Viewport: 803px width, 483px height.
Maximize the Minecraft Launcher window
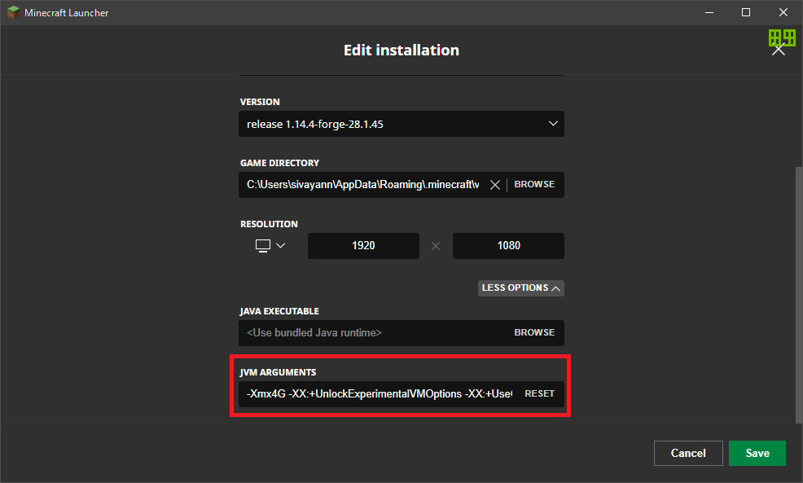pyautogui.click(x=746, y=12)
